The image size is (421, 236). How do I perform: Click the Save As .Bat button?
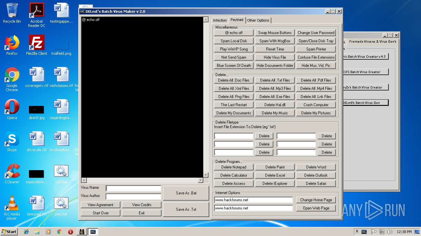pos(186,193)
